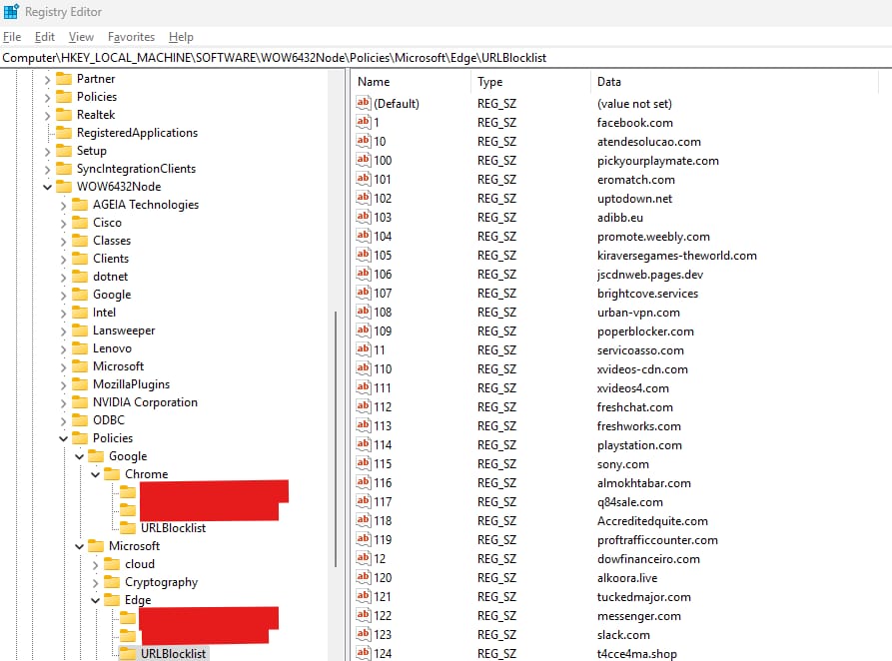892x661 pixels.
Task: Select the MozillaPlugins folder icon
Action: 80,384
